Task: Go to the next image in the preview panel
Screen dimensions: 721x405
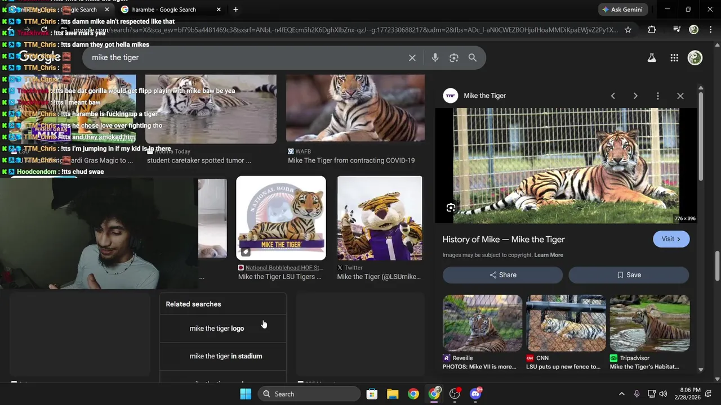Action: (635, 96)
